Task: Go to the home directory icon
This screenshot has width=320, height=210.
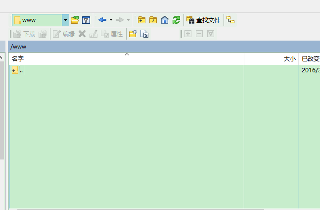Action: point(165,20)
